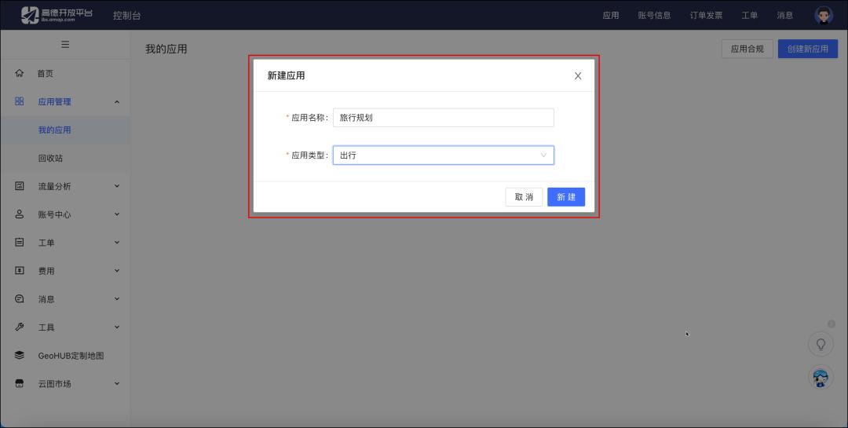Click the Amap open platform logo
Screen dimensions: 848x428
tap(57, 15)
